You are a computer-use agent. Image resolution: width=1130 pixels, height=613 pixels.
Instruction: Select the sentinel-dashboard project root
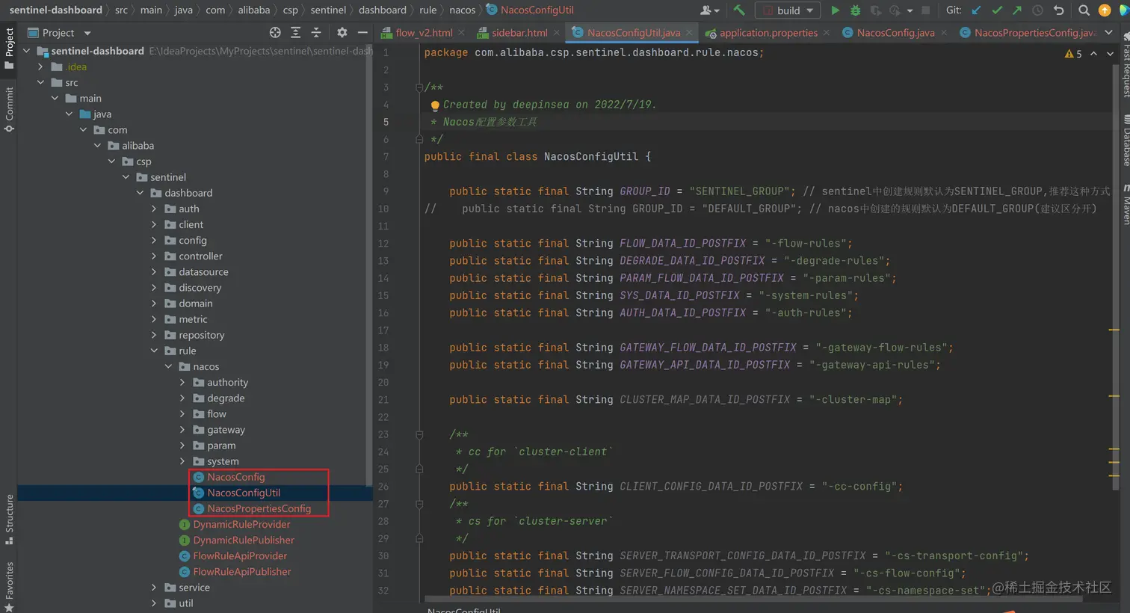97,51
